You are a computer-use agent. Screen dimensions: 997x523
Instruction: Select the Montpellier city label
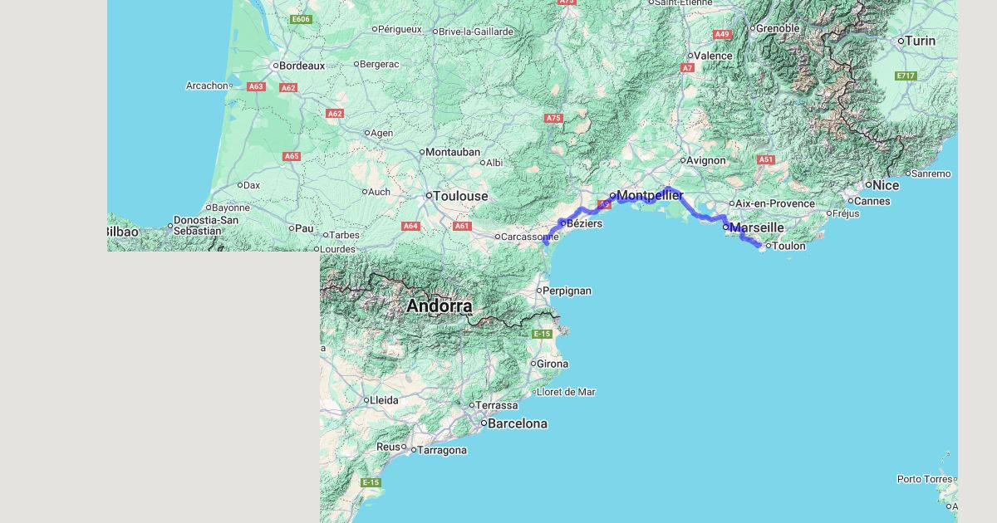[x=650, y=196]
